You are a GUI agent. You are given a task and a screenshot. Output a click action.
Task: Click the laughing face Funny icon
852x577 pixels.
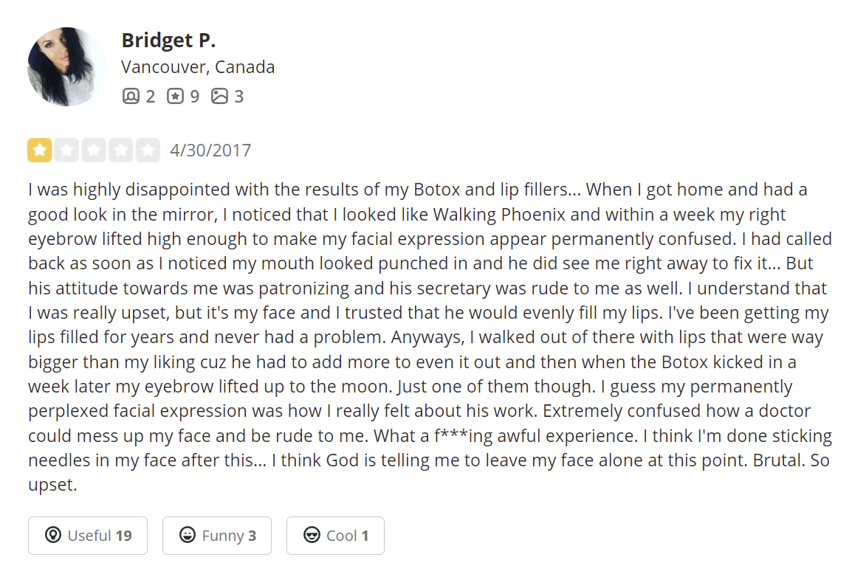tap(188, 535)
